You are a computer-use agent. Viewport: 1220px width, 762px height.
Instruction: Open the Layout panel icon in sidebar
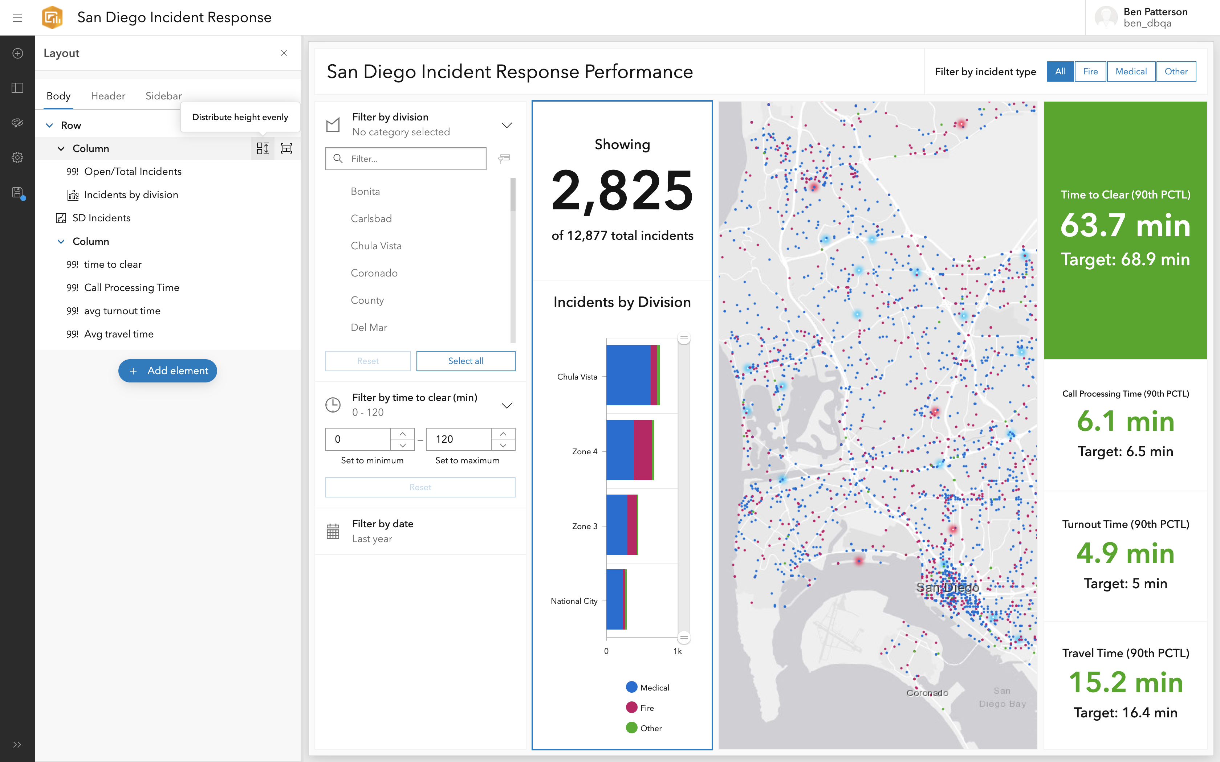[x=18, y=88]
